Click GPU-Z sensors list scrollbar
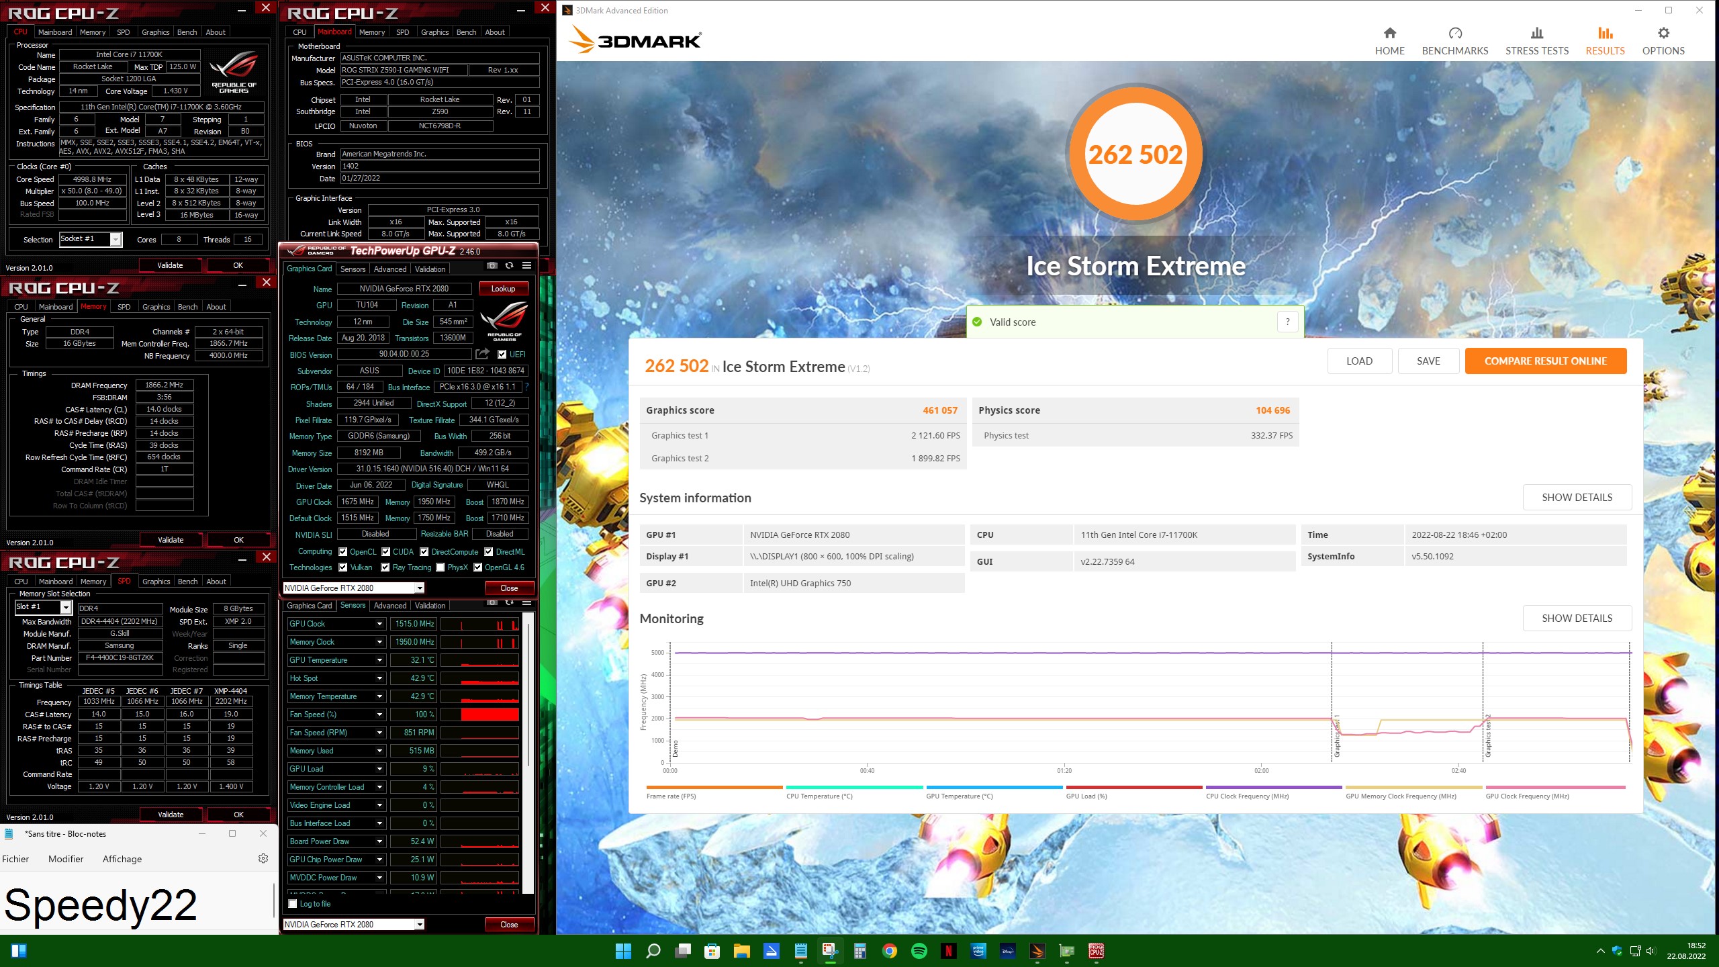This screenshot has height=967, width=1719. (x=528, y=695)
